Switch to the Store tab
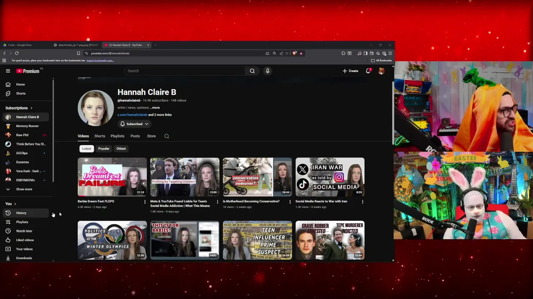 tap(151, 136)
